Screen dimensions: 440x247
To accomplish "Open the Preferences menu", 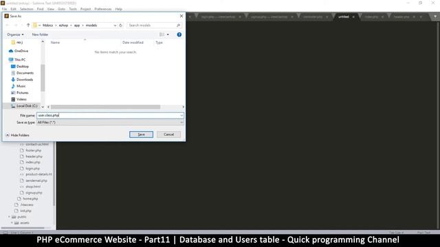I will [102, 9].
